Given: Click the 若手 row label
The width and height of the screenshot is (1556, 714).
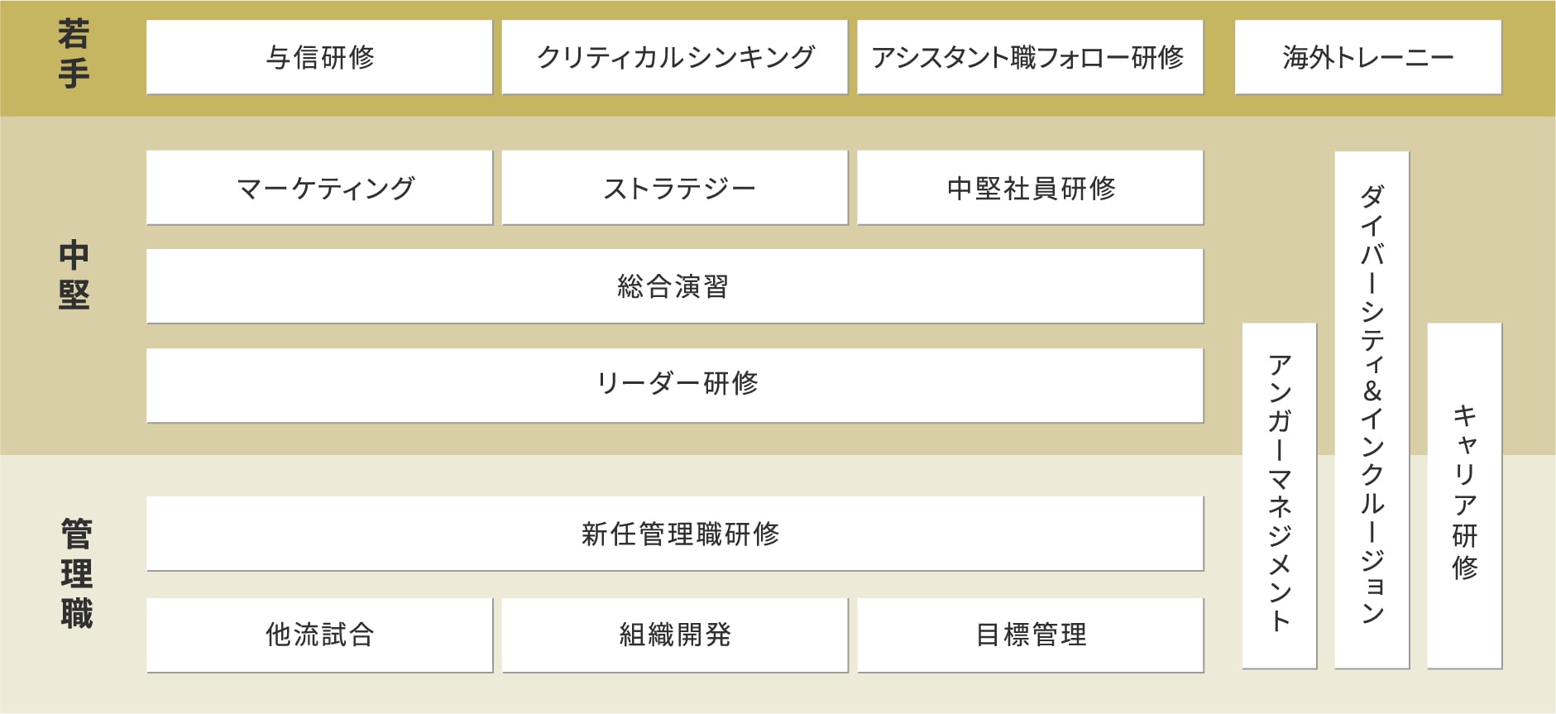Looking at the screenshot, I should (x=74, y=55).
